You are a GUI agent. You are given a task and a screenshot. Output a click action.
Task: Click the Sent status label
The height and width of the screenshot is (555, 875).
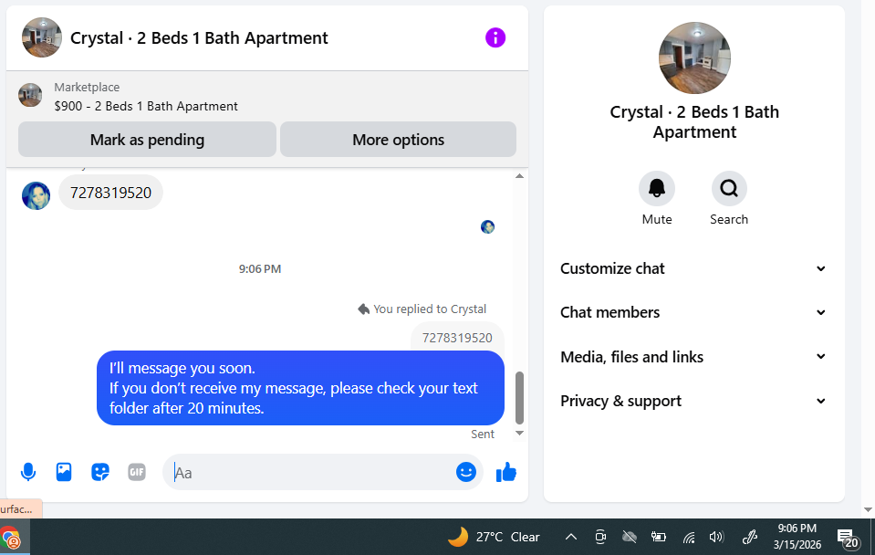click(x=483, y=435)
